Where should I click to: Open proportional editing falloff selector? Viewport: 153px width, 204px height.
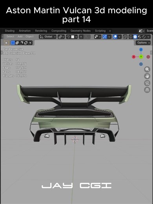pos(87,37)
